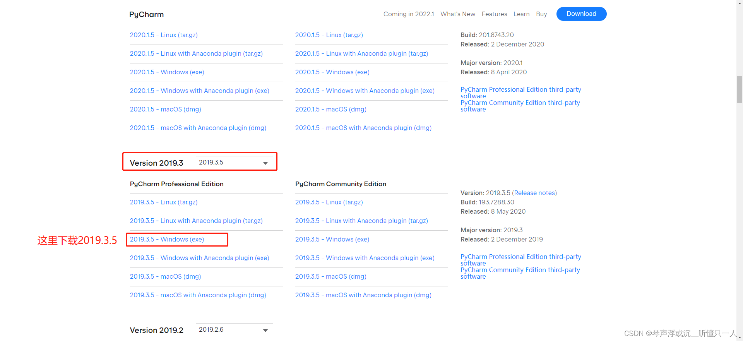Download Community 2020.1.5 Windows (exe)
Screen dimensions: 743x341
pos(332,72)
